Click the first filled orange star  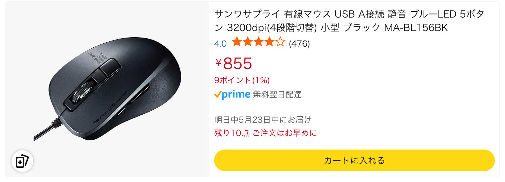coord(237,43)
